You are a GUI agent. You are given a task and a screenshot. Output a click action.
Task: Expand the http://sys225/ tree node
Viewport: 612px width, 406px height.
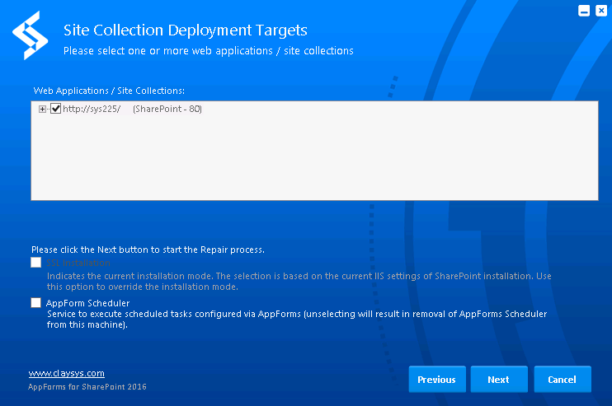point(42,109)
